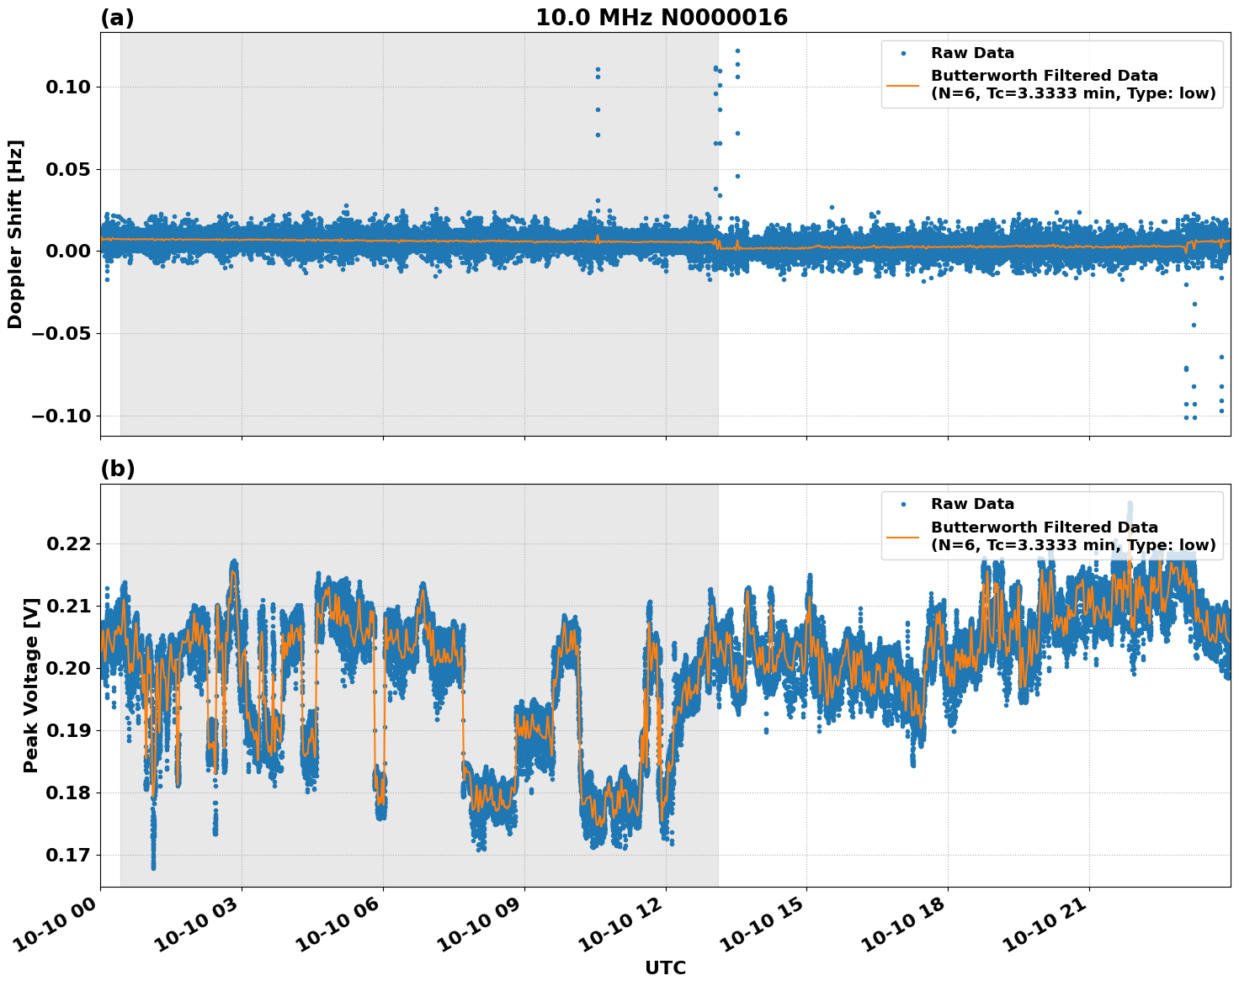Click the 0.10 tick on the Doppler axis

(67, 87)
